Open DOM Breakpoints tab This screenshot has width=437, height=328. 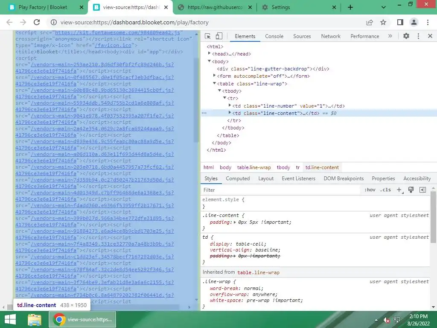click(344, 179)
